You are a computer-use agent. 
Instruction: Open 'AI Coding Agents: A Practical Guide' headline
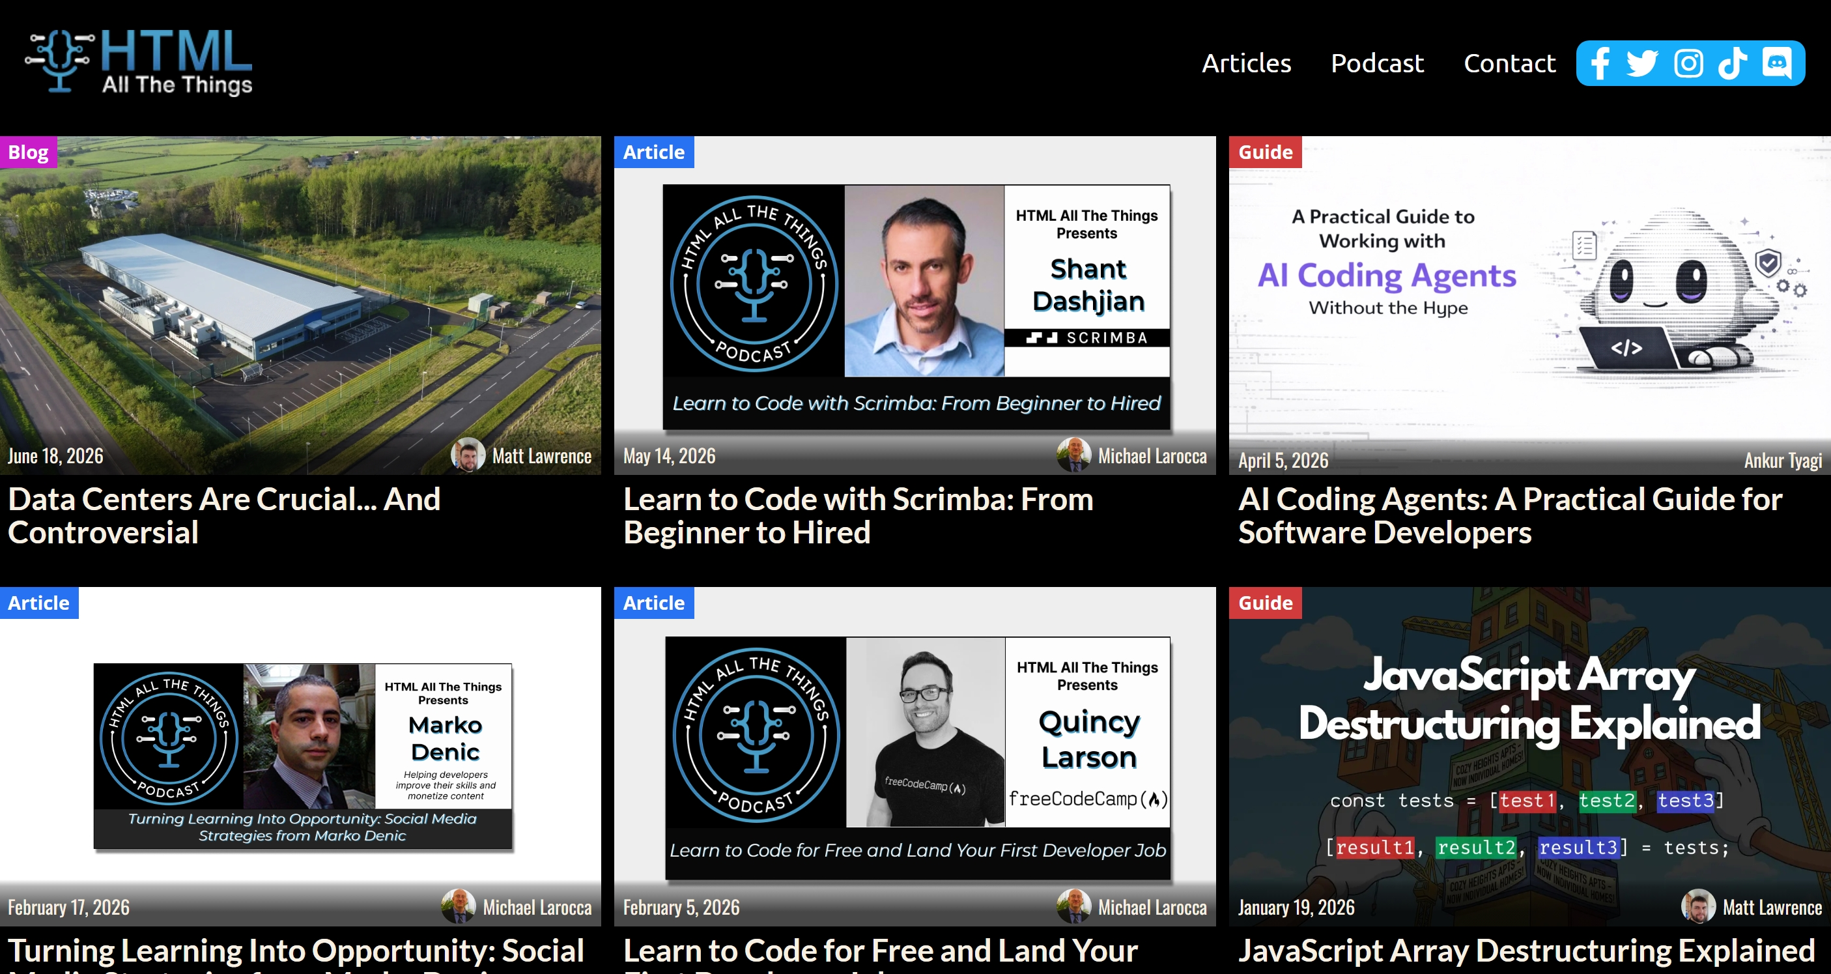coord(1510,516)
